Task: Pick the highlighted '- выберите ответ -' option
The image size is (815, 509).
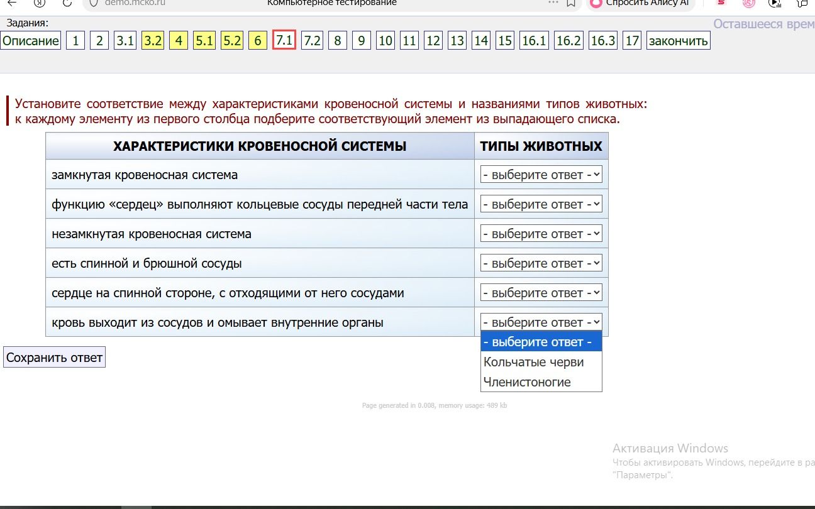Action: [x=541, y=342]
